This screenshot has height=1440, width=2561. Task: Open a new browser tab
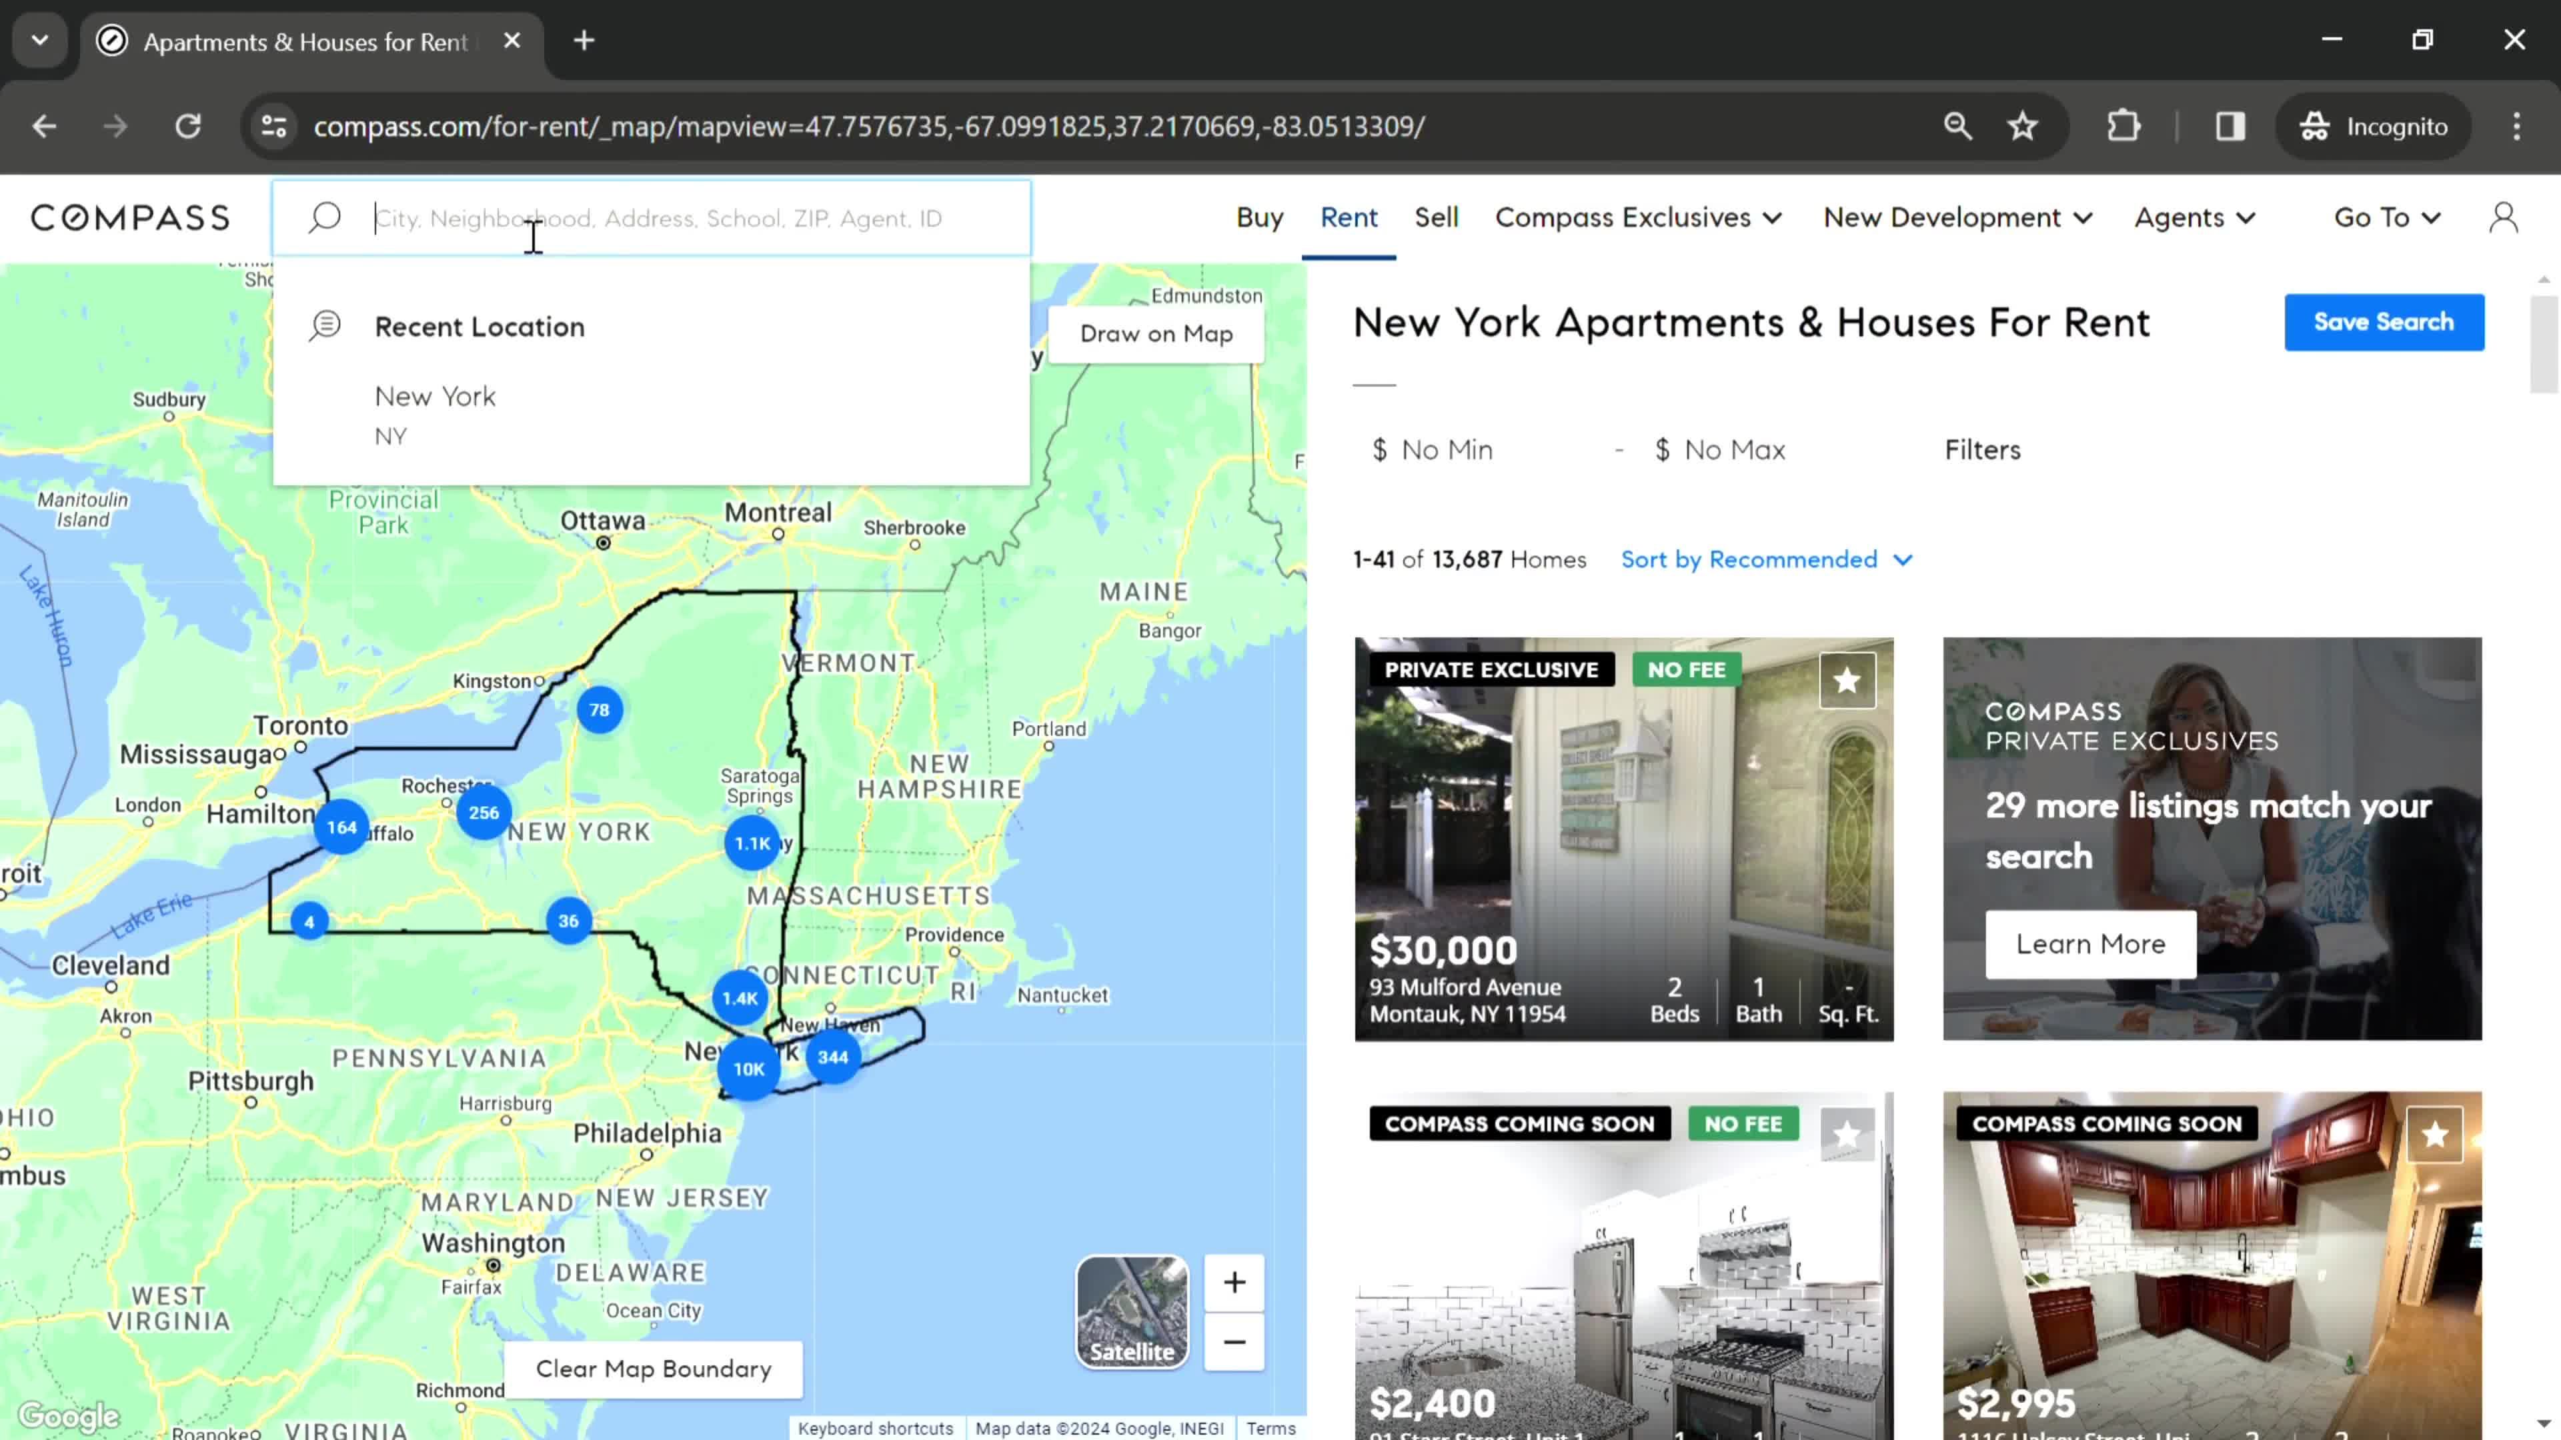[x=585, y=41]
